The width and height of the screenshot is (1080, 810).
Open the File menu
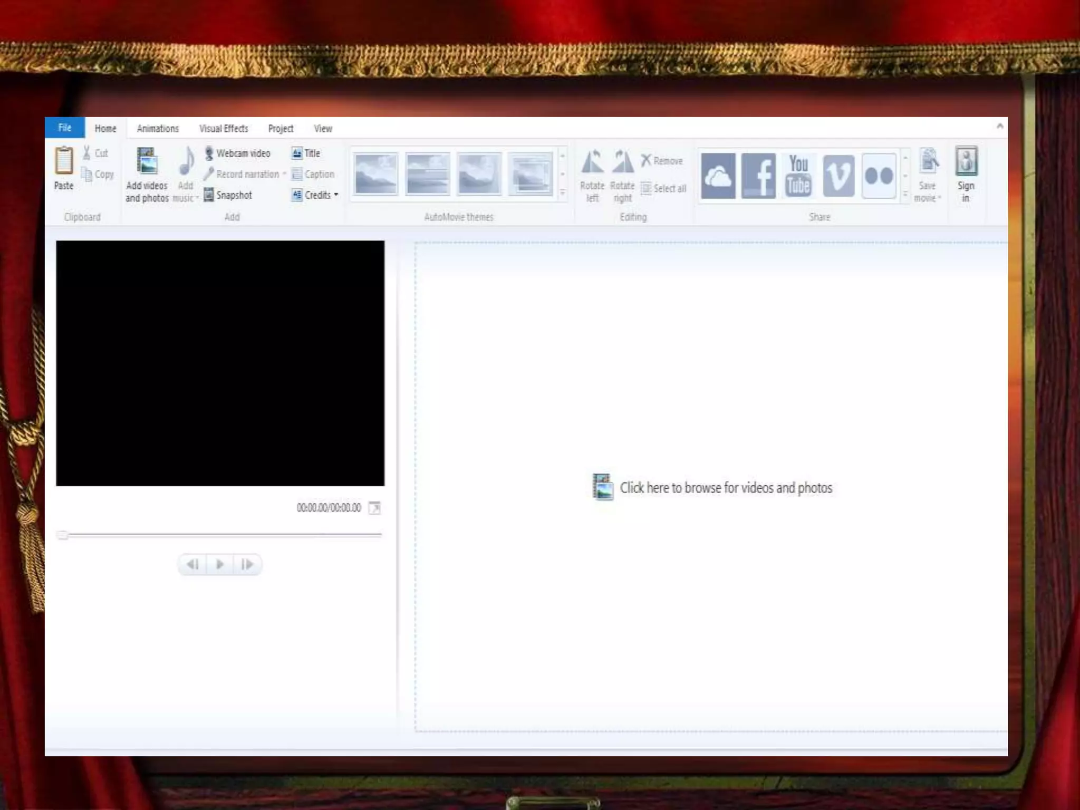pyautogui.click(x=64, y=128)
